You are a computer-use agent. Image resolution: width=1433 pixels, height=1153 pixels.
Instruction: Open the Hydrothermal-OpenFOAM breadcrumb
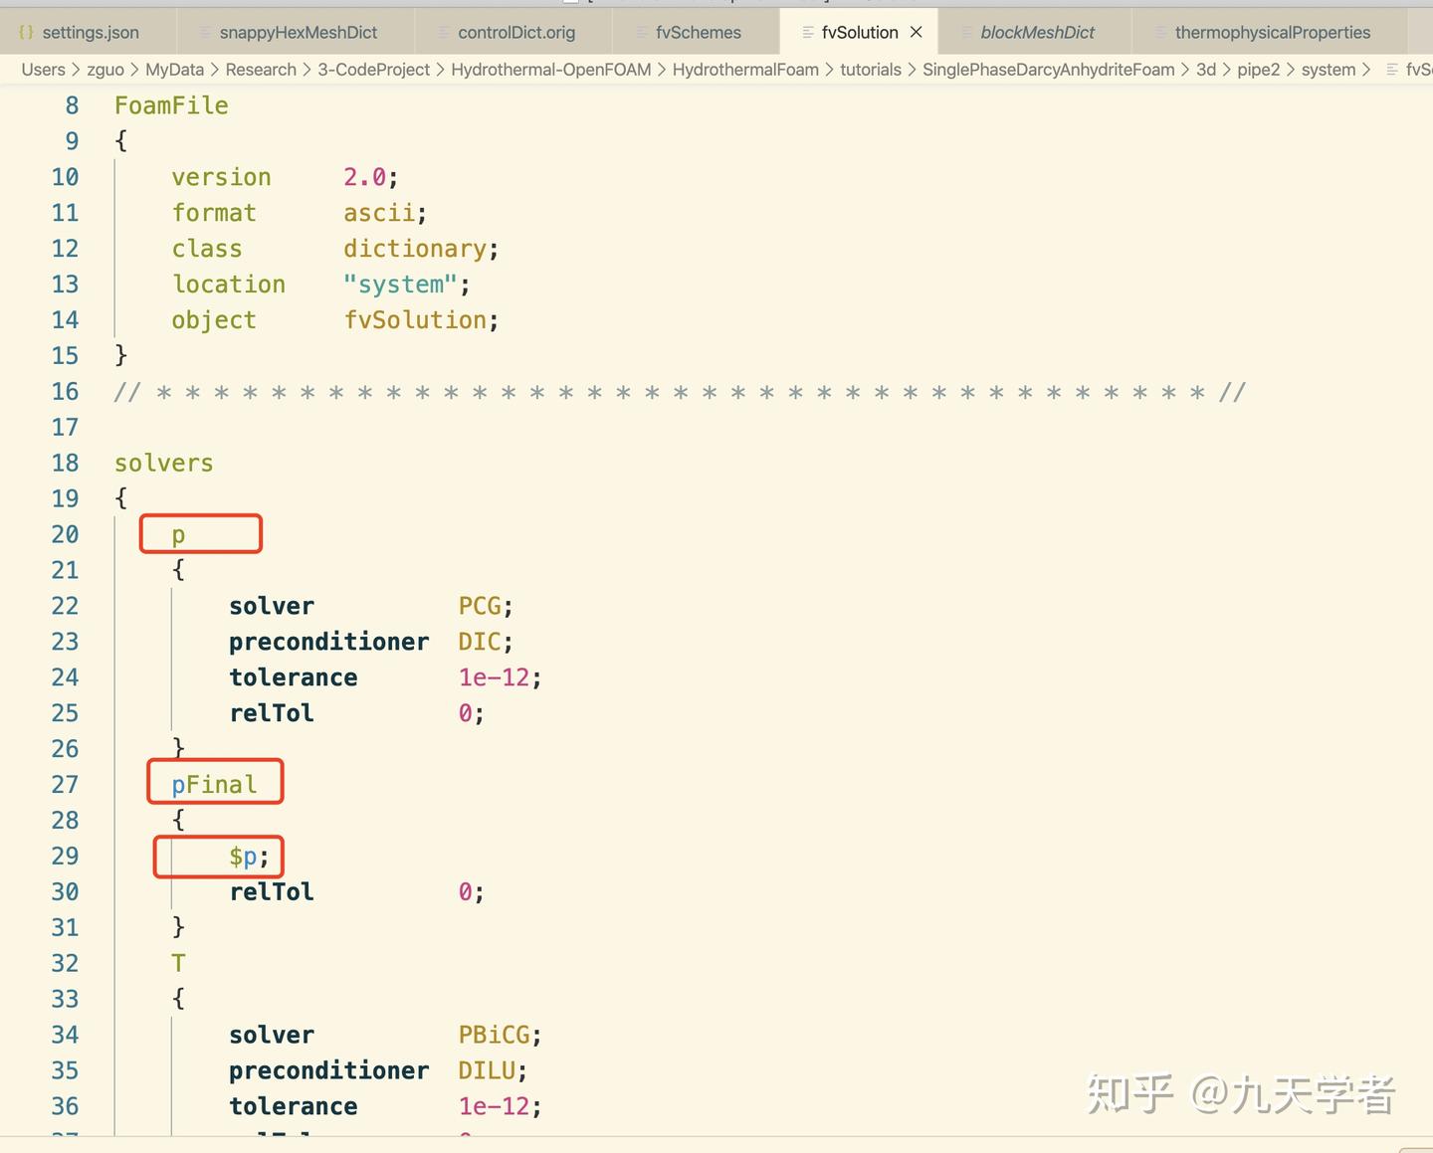point(551,70)
